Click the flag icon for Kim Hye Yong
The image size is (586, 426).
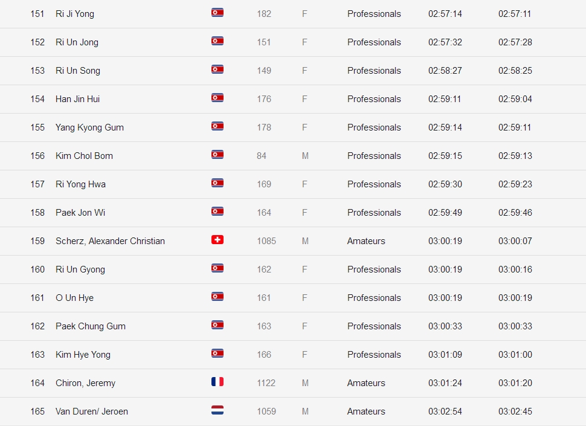pos(217,353)
